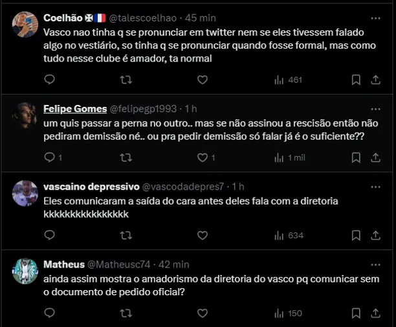Open @vascodadepres7 handle link
The height and width of the screenshot is (327, 396).
pyautogui.click(x=182, y=186)
